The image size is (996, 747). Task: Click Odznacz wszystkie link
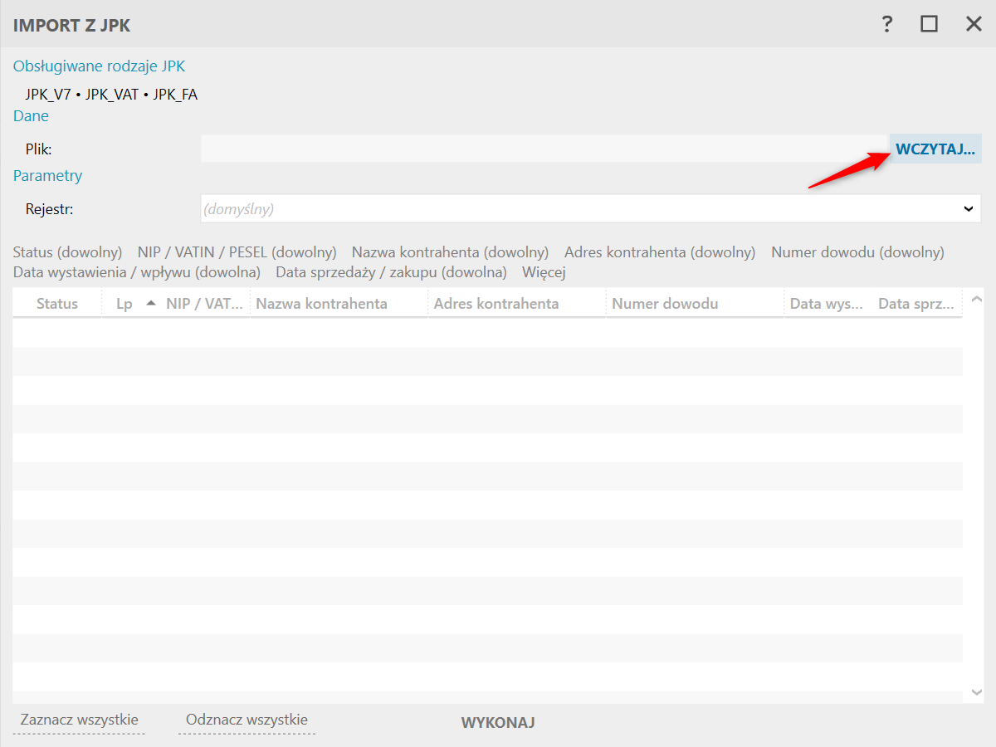(x=247, y=720)
